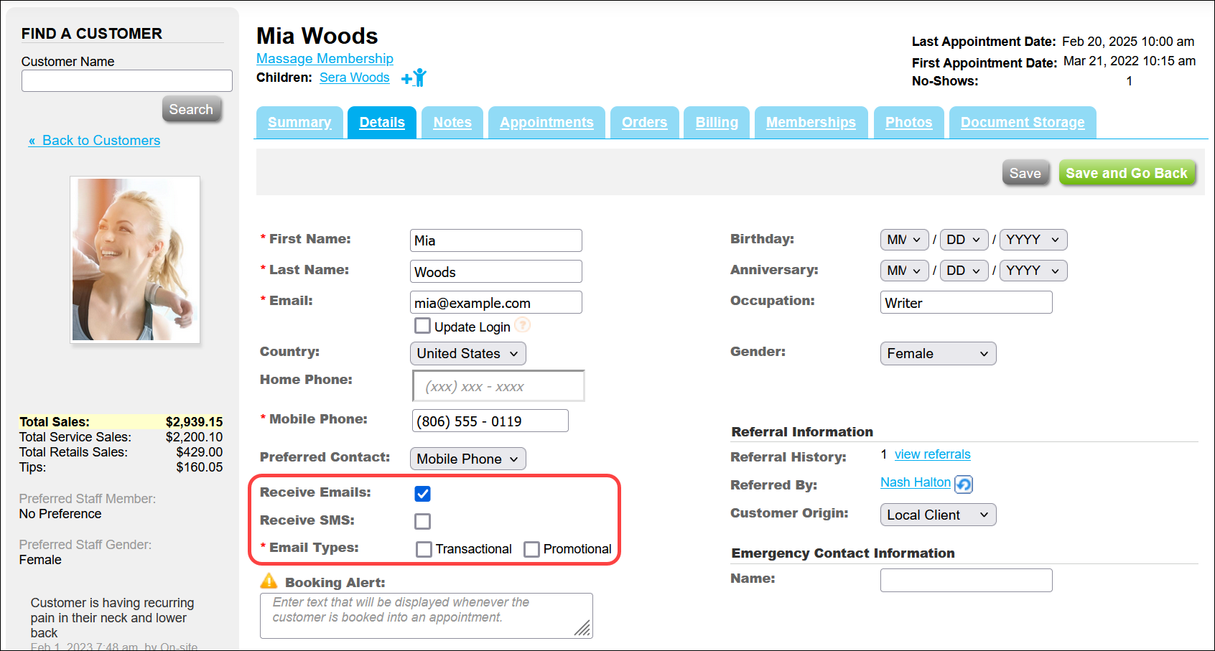Click the refresh icon next to Nash Halton
The width and height of the screenshot is (1215, 651).
(964, 484)
